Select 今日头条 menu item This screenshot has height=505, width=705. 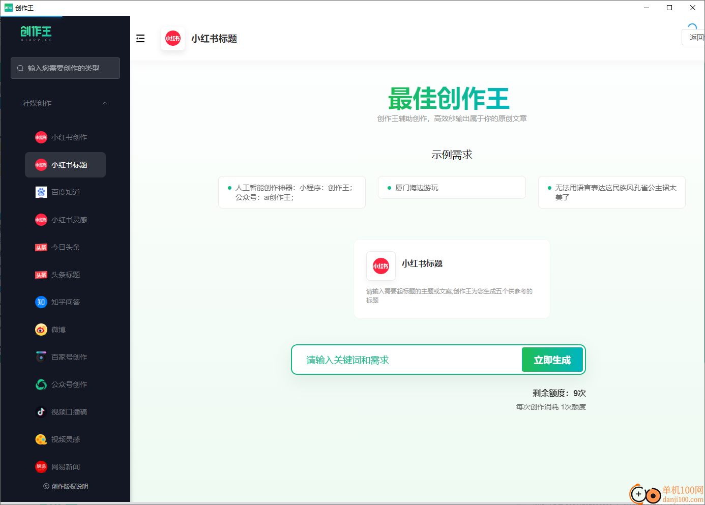[65, 247]
